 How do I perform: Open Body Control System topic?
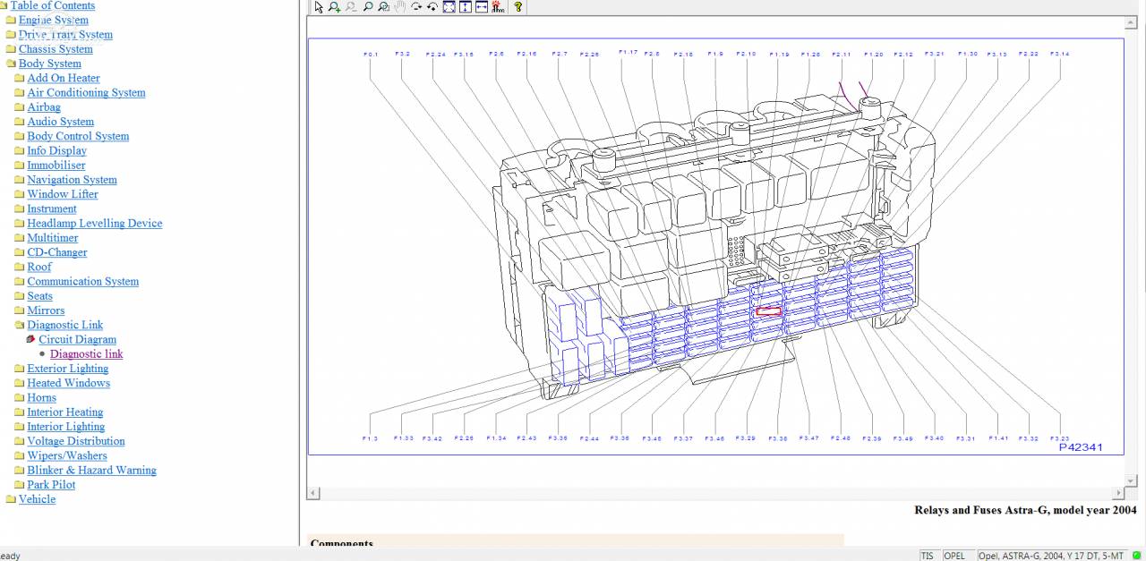pos(78,136)
